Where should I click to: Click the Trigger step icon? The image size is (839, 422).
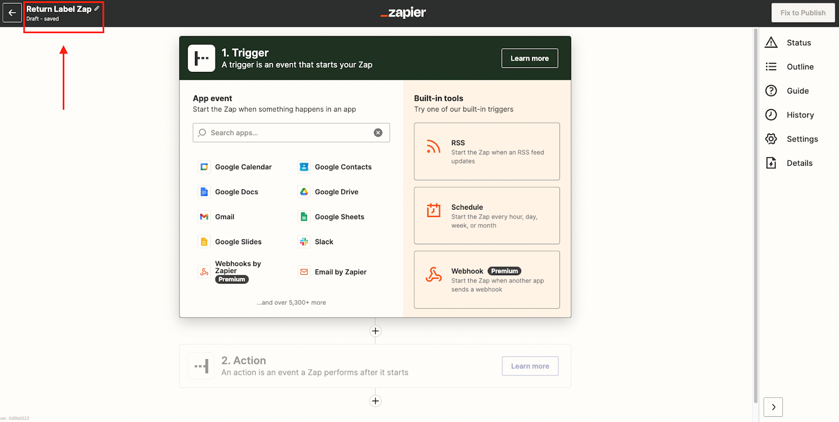(201, 58)
